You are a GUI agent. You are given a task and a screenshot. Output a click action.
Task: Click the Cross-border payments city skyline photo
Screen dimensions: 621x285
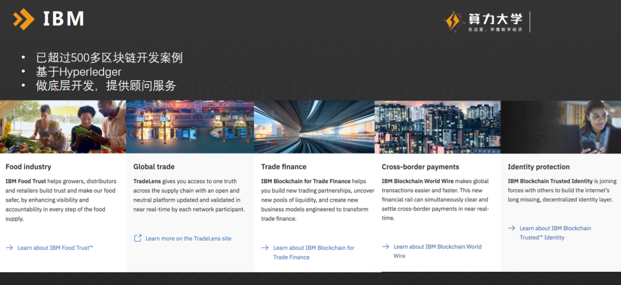click(x=438, y=126)
